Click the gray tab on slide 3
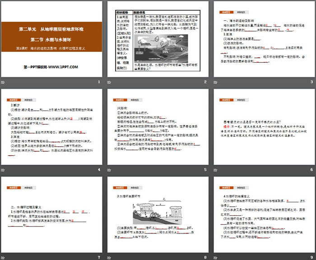 click(x=241, y=12)
